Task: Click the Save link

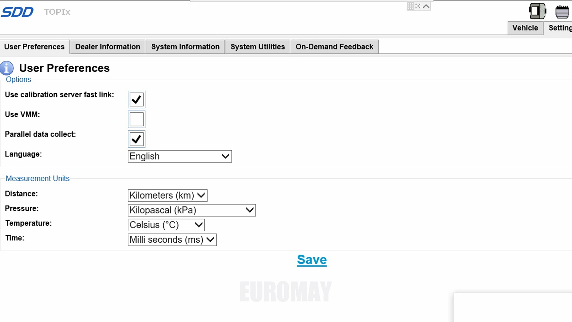Action: (x=312, y=260)
